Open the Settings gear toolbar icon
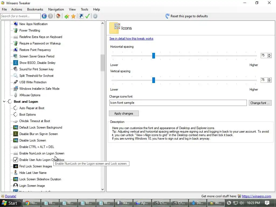This screenshot has height=207, width=276. [x=95, y=16]
